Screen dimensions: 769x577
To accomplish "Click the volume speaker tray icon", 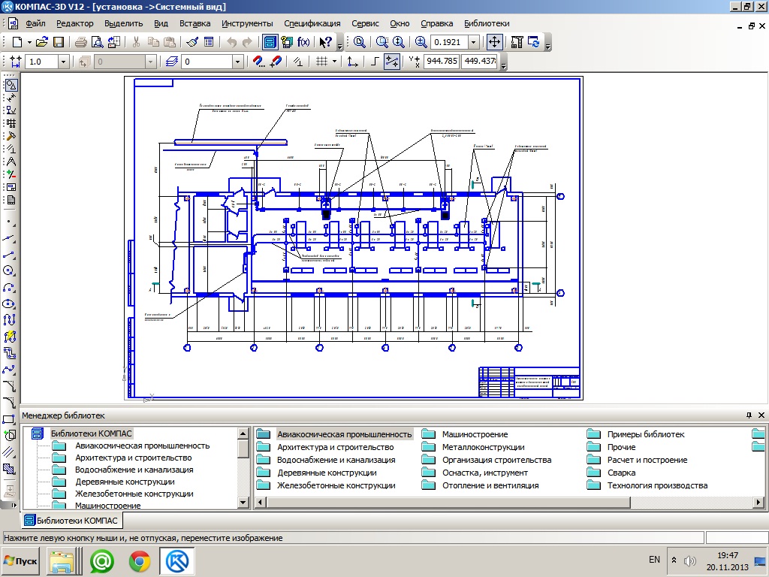I will coord(690,560).
